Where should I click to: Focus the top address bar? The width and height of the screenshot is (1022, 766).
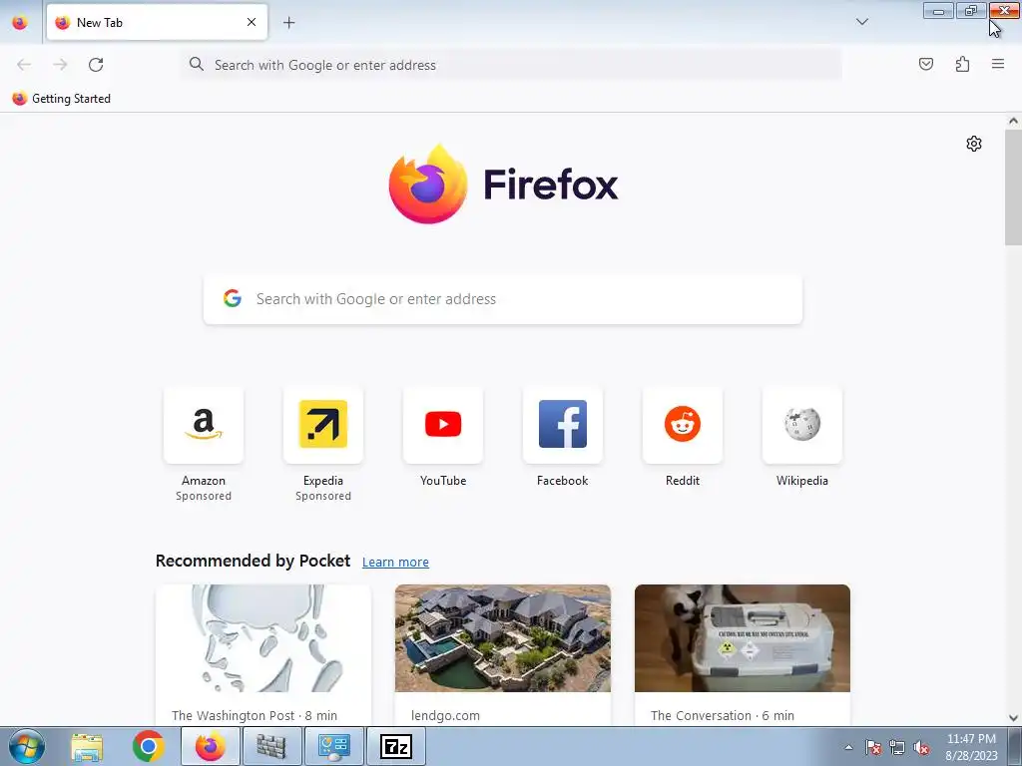(511, 65)
